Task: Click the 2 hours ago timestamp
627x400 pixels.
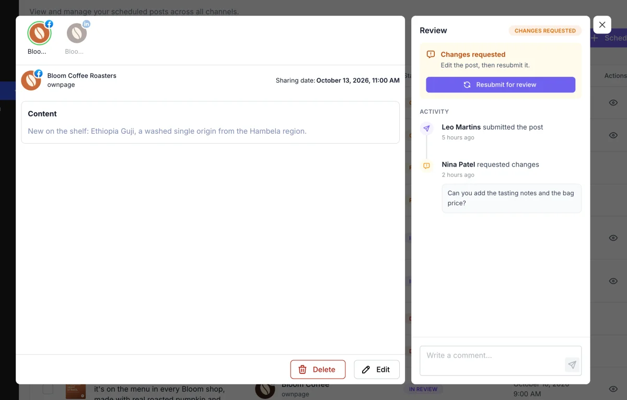Action: pyautogui.click(x=458, y=175)
